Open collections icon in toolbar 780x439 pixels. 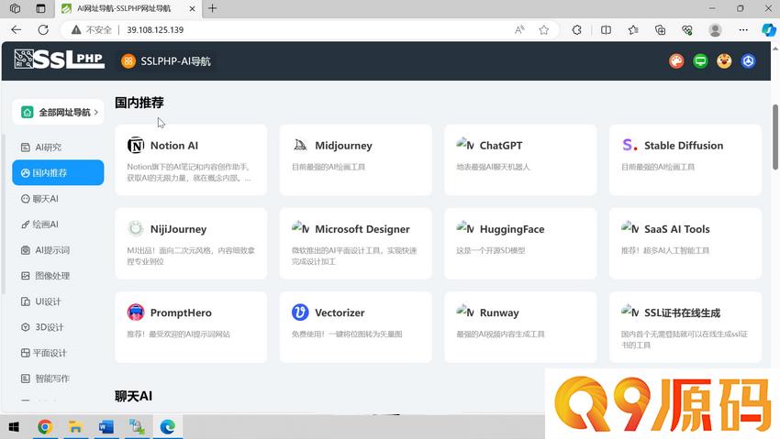point(660,30)
